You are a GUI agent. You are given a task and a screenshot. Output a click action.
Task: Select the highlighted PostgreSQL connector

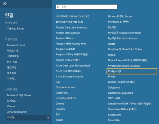(x=132, y=71)
